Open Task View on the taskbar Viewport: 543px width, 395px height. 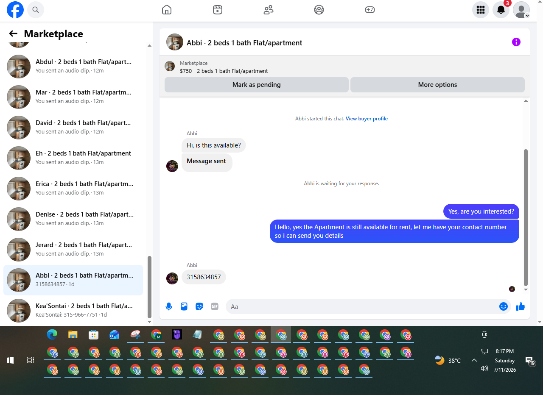pos(30,360)
